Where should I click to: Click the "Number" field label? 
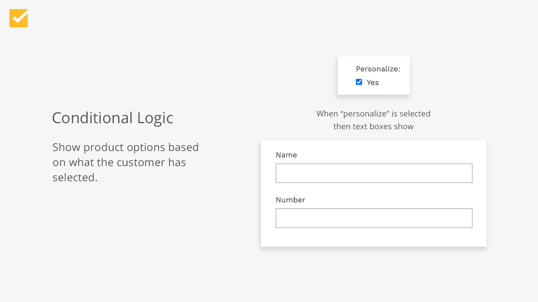point(290,200)
